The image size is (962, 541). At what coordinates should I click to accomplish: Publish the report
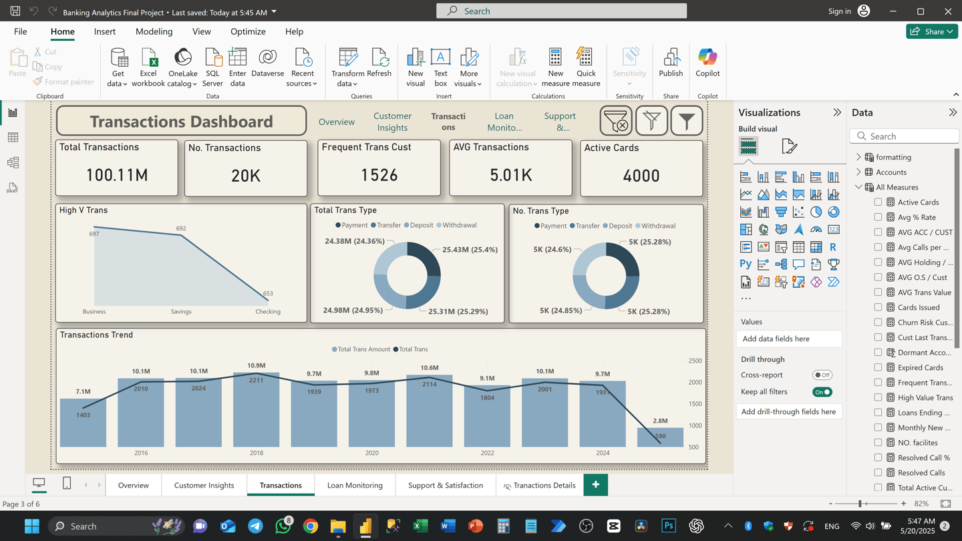[671, 63]
